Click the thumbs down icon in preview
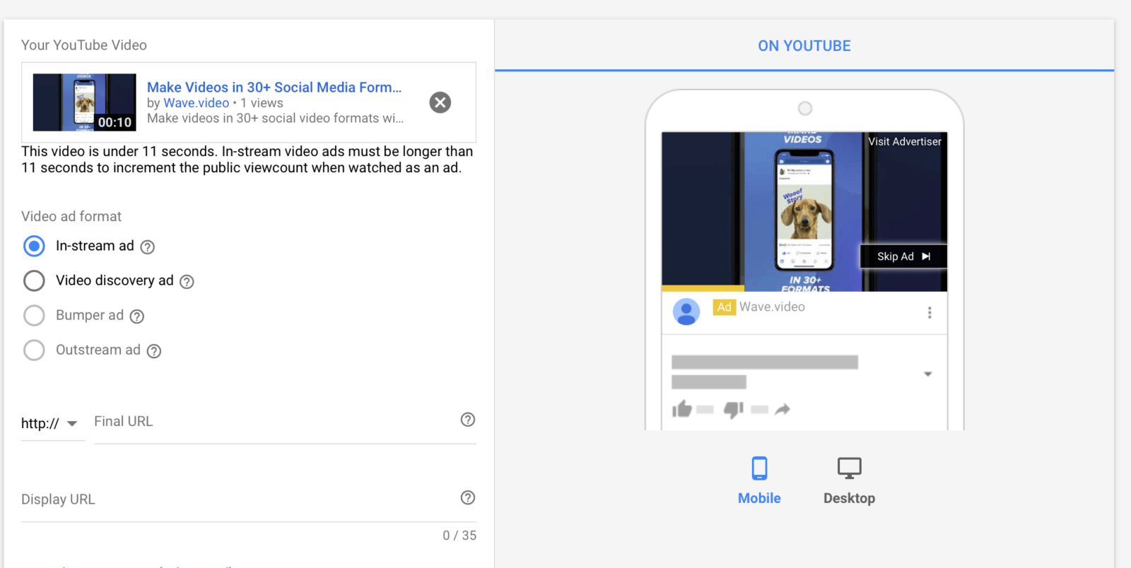Image resolution: width=1131 pixels, height=568 pixels. point(734,409)
